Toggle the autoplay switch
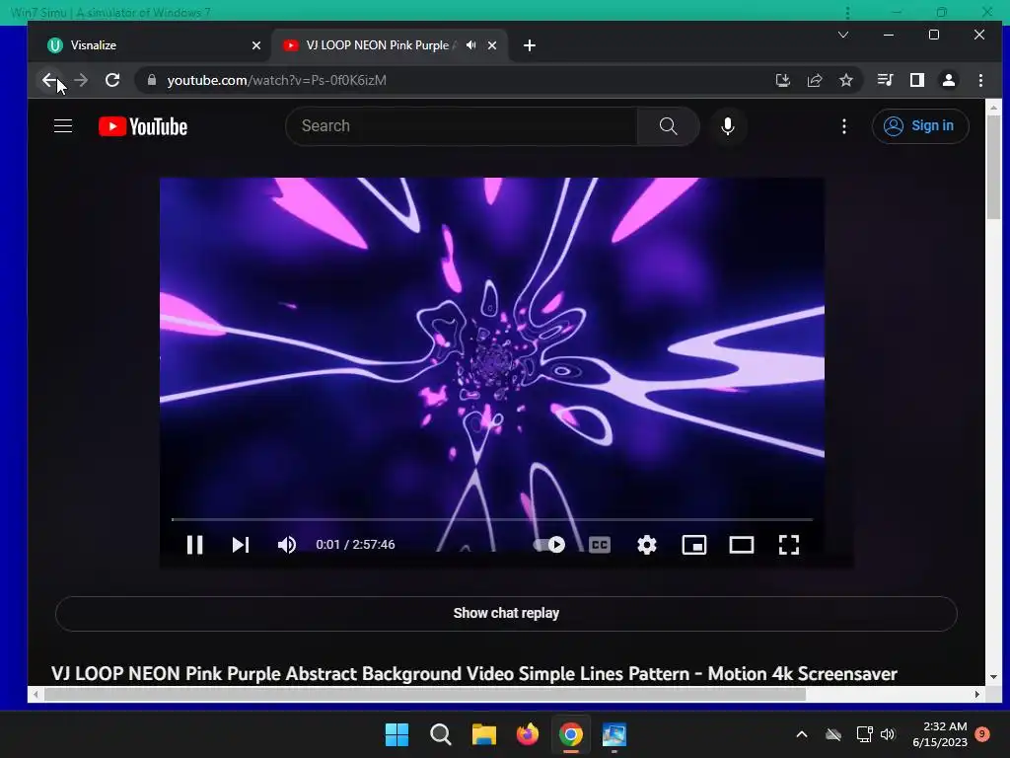Screen dimensions: 1010x758 pos(549,545)
